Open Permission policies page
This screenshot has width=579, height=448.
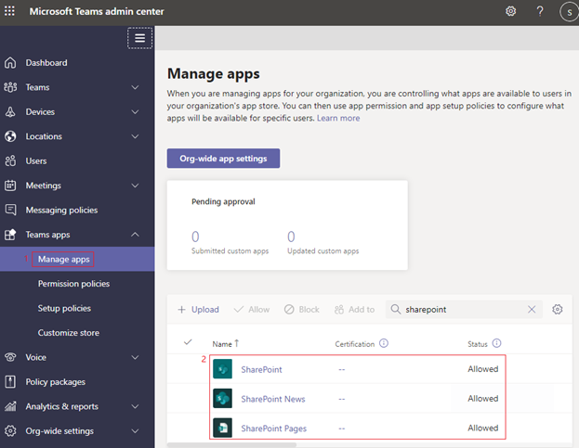tap(73, 284)
